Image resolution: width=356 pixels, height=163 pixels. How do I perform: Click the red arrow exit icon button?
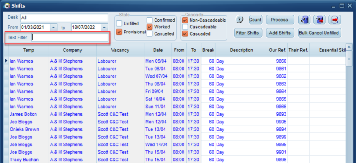pyautogui.click(x=335, y=20)
